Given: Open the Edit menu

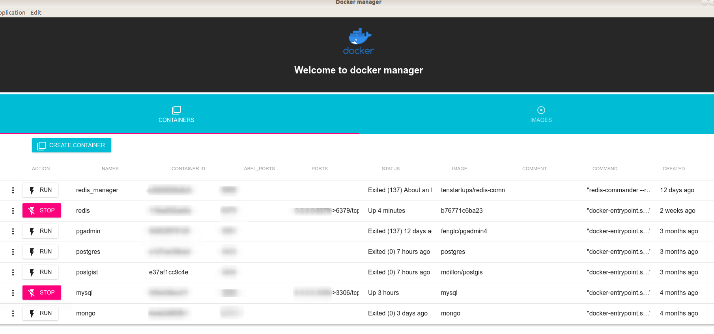Looking at the screenshot, I should (x=36, y=13).
